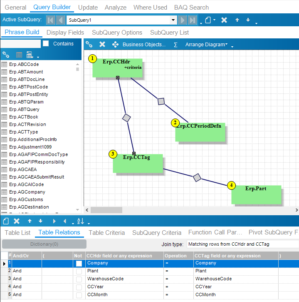Open overflow arrow after Arrange Diagram
299x302 pixels.
tap(232, 47)
